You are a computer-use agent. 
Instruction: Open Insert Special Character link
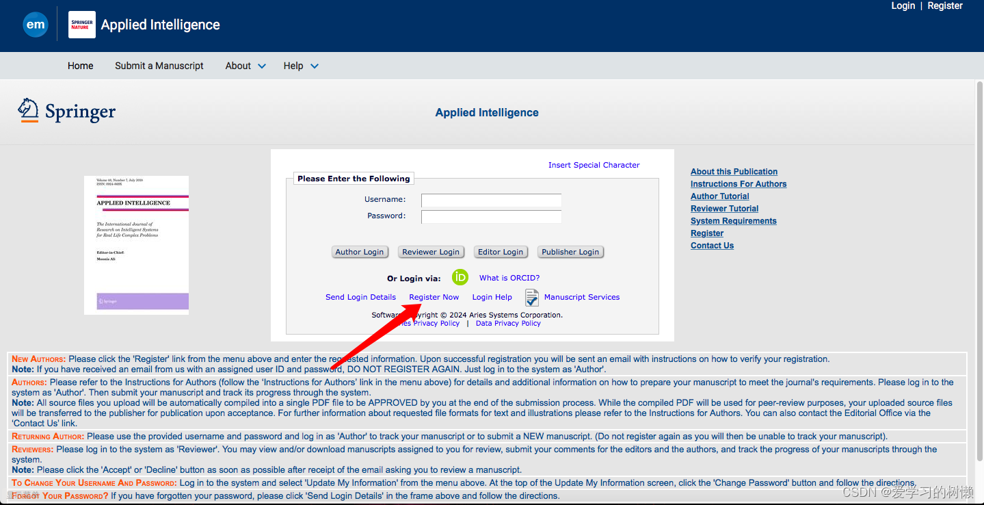tap(594, 165)
